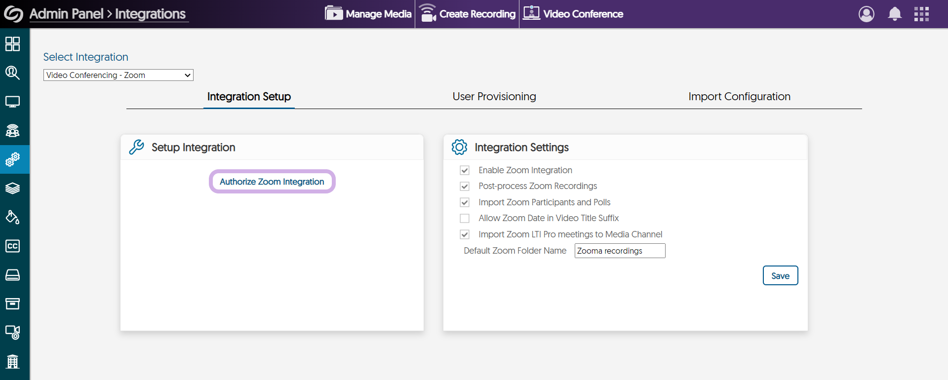Open the search analytics sidebar icon

[x=12, y=73]
